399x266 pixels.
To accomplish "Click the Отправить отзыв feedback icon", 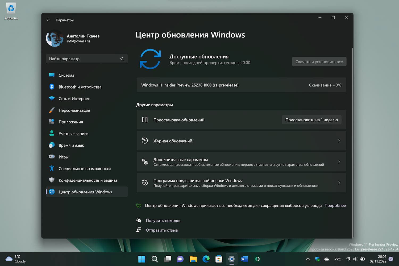I will pos(139,230).
